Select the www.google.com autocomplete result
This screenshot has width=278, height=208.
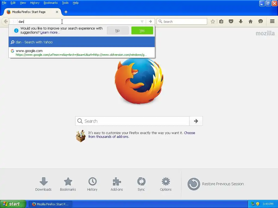point(82,53)
